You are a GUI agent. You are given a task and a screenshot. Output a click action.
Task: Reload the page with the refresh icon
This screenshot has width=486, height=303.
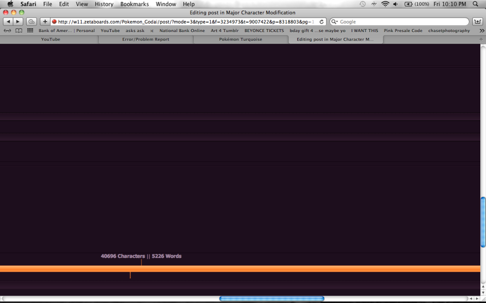pyautogui.click(x=321, y=22)
